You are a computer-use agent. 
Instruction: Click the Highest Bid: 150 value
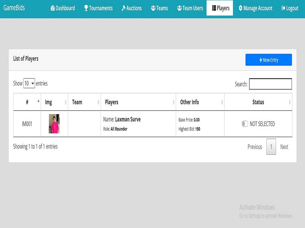pyautogui.click(x=189, y=129)
